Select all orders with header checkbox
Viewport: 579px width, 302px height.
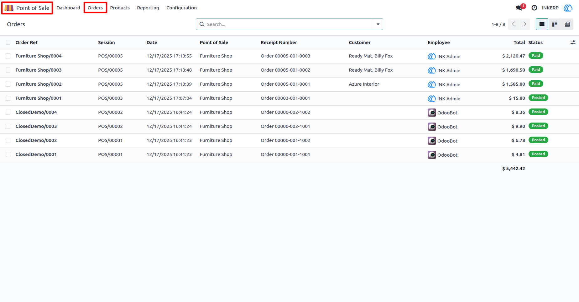[x=8, y=43]
